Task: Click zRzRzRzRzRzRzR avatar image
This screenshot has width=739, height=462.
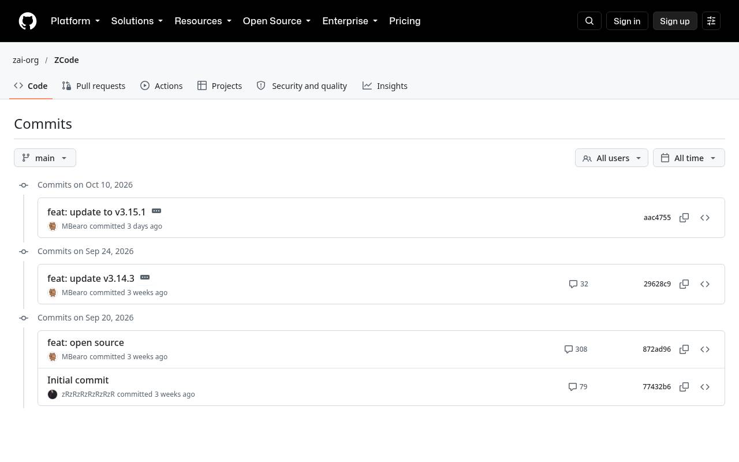Action: 53,394
